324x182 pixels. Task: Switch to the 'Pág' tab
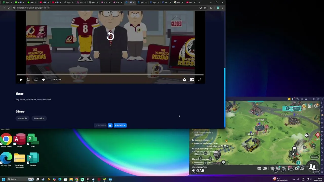pos(154,2)
